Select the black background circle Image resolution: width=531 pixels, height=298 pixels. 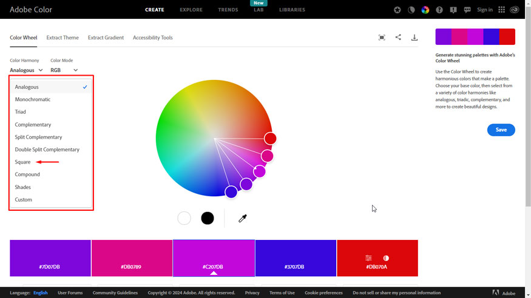click(x=208, y=218)
